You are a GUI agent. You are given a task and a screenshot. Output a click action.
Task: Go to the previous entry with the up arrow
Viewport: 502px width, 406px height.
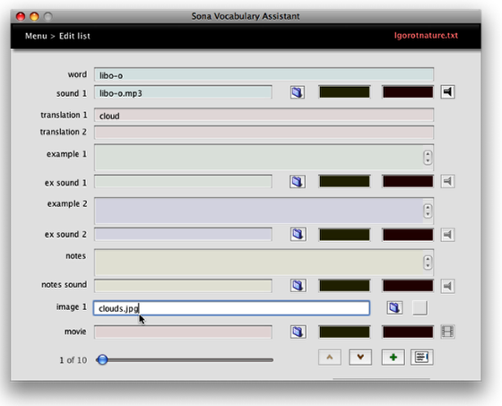[330, 358]
